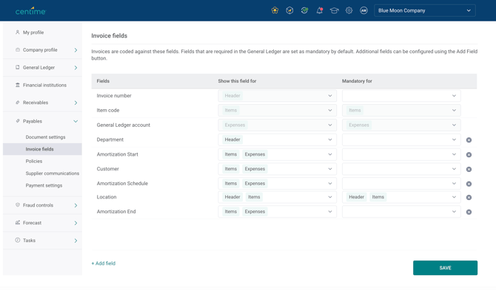Viewport: 496px width, 290px height.
Task: Click the Receivables sidebar icon
Action: [18, 103]
